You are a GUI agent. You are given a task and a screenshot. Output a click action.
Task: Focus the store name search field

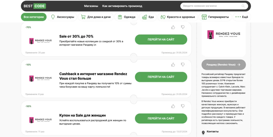[x=211, y=6]
